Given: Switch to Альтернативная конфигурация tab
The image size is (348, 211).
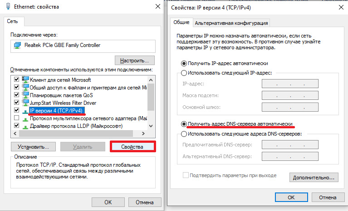Looking at the screenshot, I should click(x=231, y=23).
